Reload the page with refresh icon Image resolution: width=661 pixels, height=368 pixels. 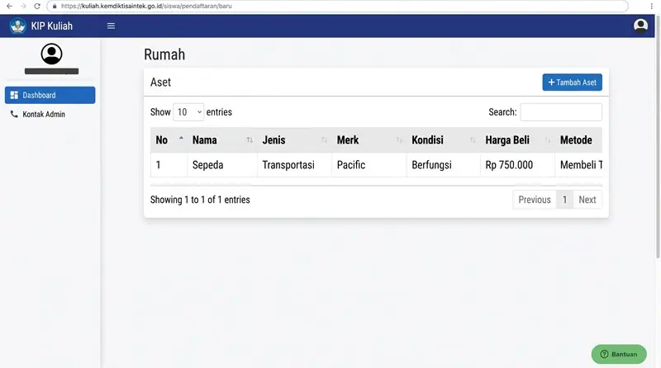tap(37, 6)
